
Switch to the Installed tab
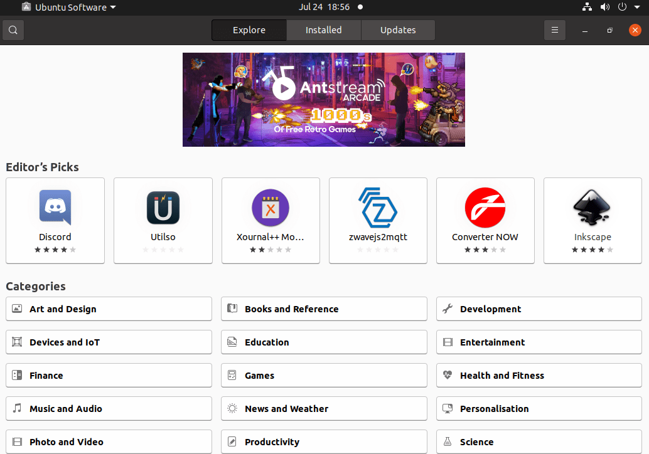pos(323,29)
